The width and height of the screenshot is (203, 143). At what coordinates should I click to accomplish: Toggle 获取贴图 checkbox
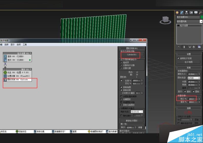121,87
